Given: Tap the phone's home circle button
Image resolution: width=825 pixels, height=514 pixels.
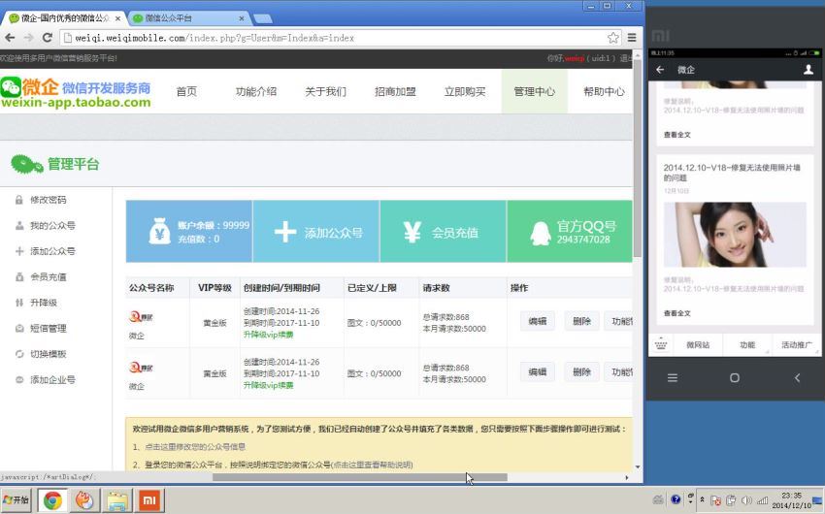Looking at the screenshot, I should pyautogui.click(x=735, y=378).
